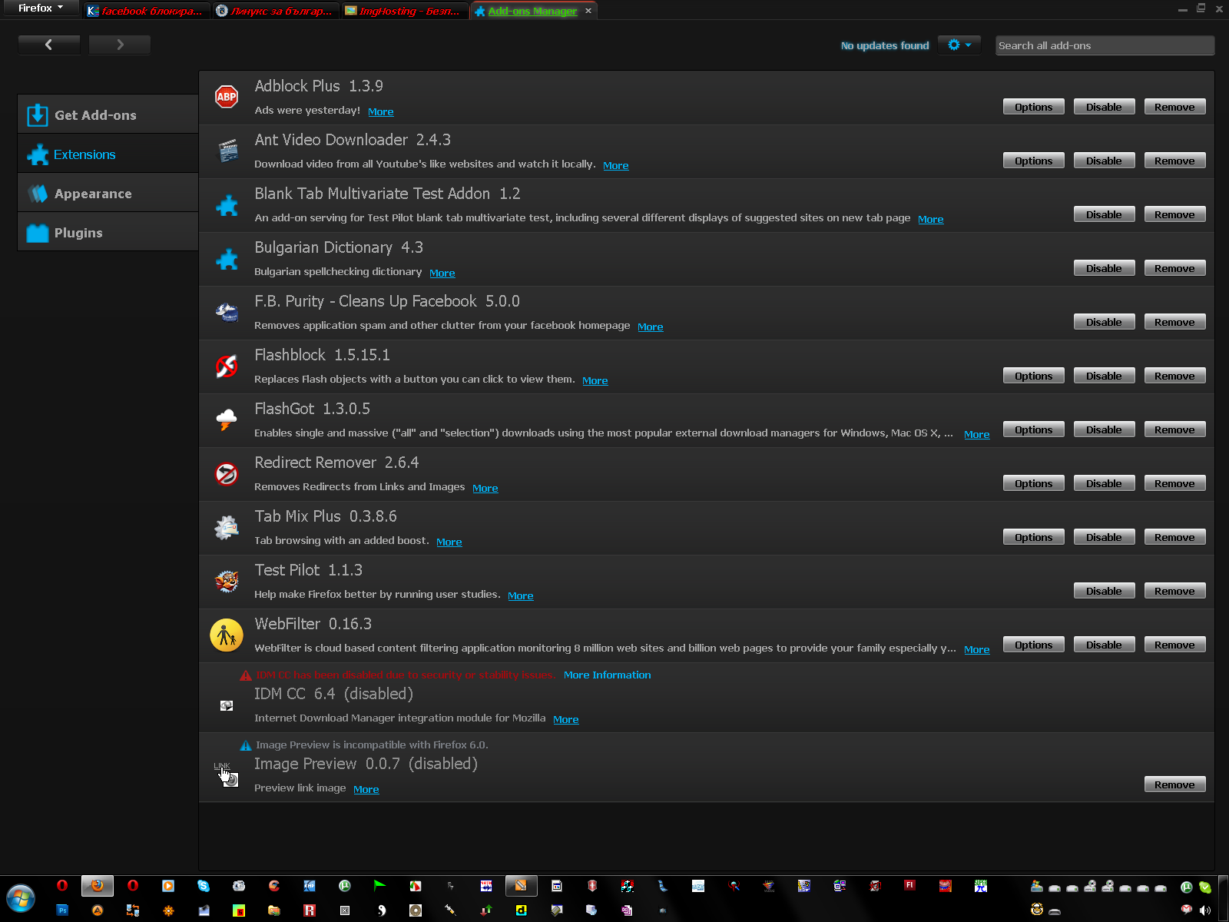Switch to the Линукс за българи tab
The width and height of the screenshot is (1229, 922).
[274, 11]
